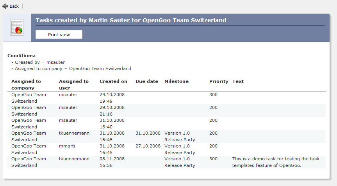337x186 pixels.
Task: Click the Due date column header
Action: coord(147,81)
